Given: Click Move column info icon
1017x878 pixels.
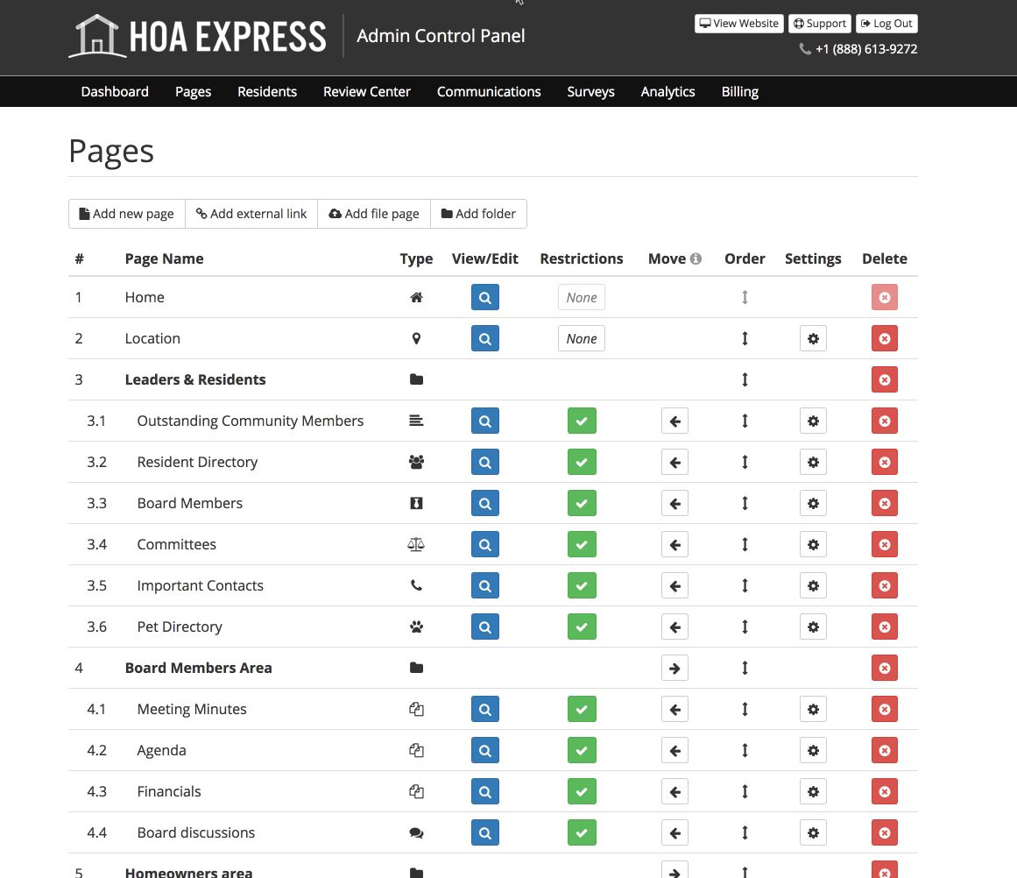Looking at the screenshot, I should (x=696, y=258).
